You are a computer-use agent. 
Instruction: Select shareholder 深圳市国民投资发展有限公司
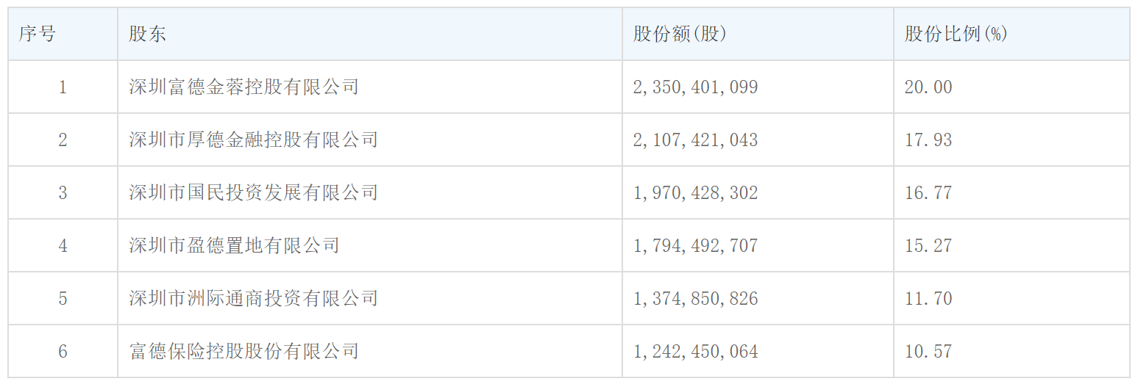click(254, 192)
